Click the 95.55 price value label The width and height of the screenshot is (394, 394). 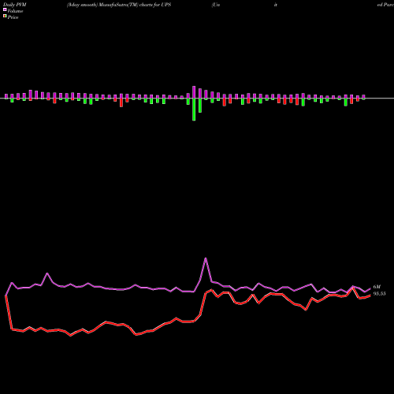pos(380,294)
